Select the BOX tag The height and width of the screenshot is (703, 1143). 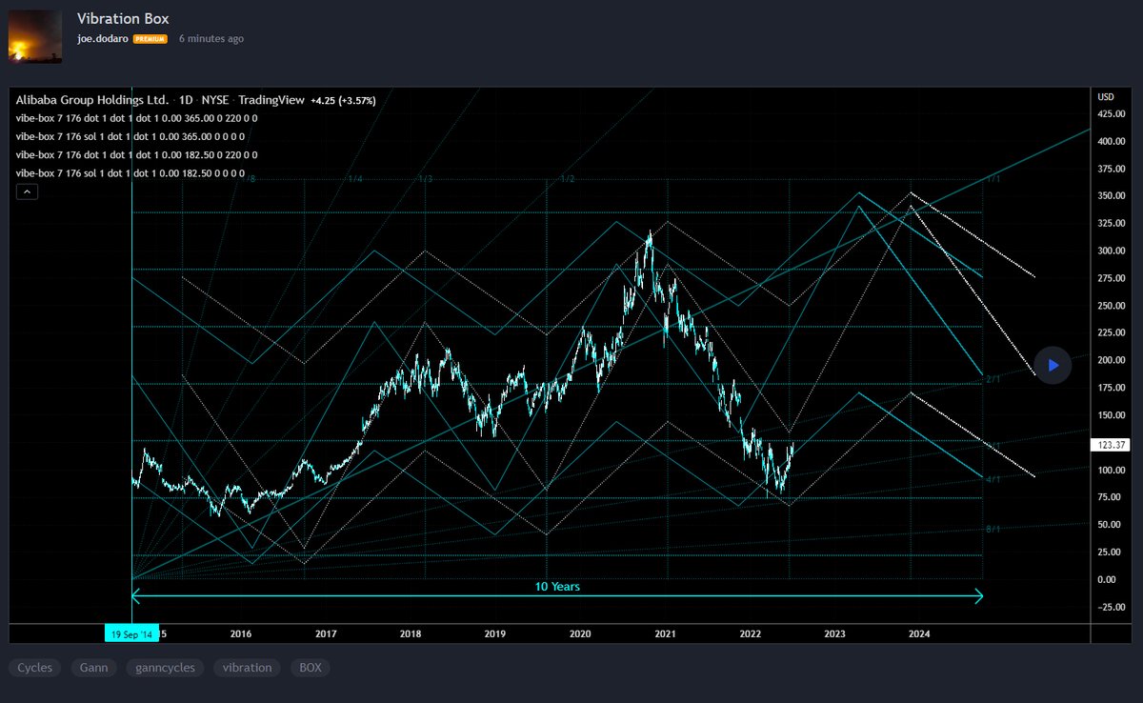310,668
